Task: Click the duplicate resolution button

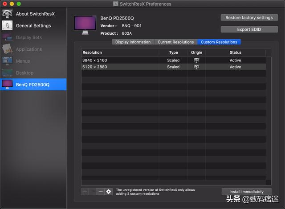Action: coord(93,192)
